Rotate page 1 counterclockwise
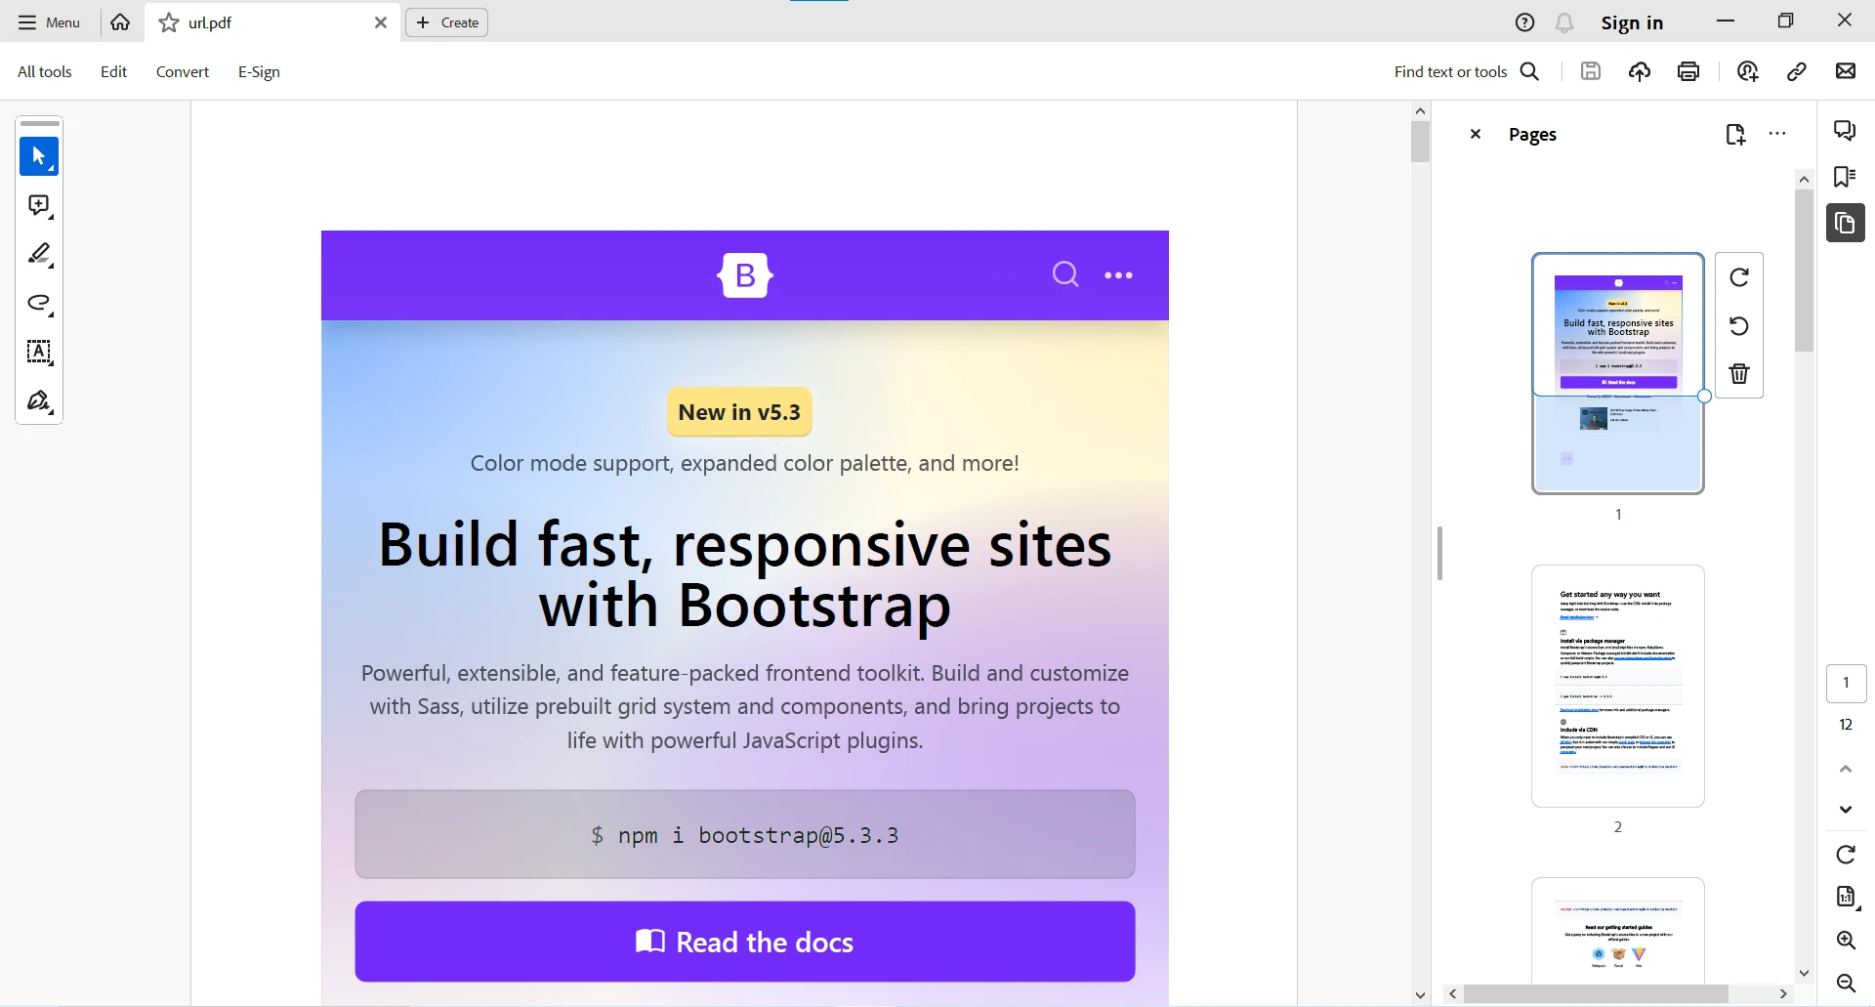This screenshot has height=1007, width=1875. click(x=1739, y=325)
